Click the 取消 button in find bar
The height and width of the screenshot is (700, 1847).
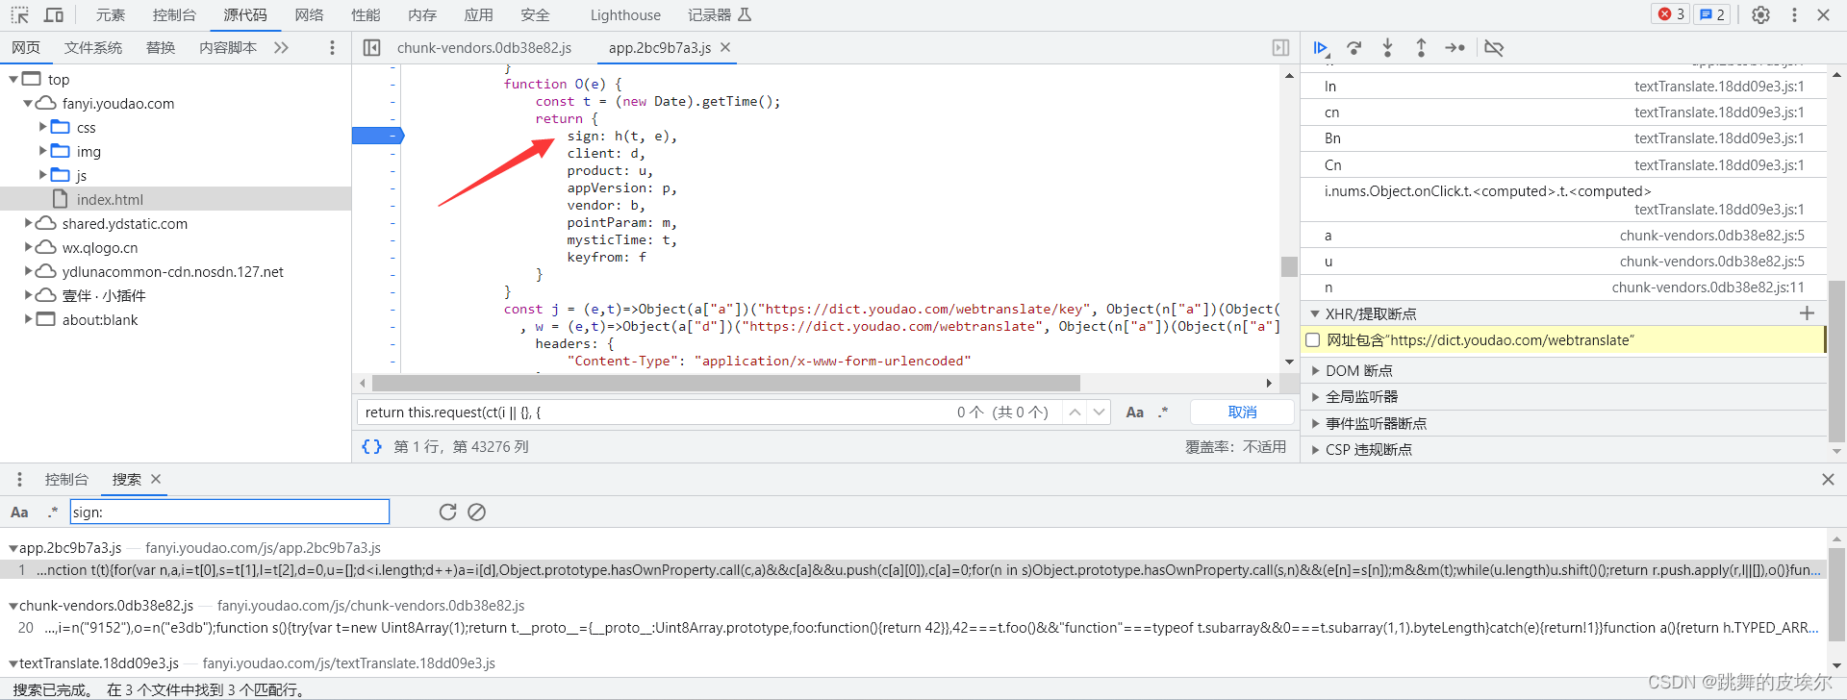(x=1242, y=412)
